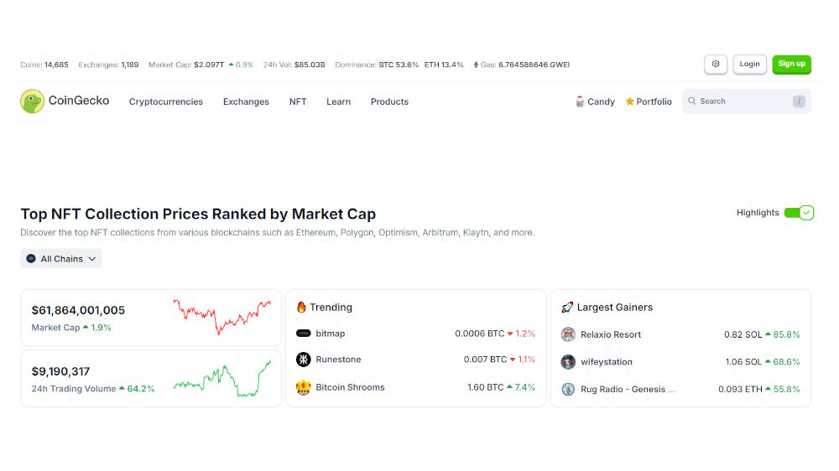This screenshot has width=839, height=471.
Task: Click the 0.007 BTC Runestone price
Action: (x=485, y=360)
